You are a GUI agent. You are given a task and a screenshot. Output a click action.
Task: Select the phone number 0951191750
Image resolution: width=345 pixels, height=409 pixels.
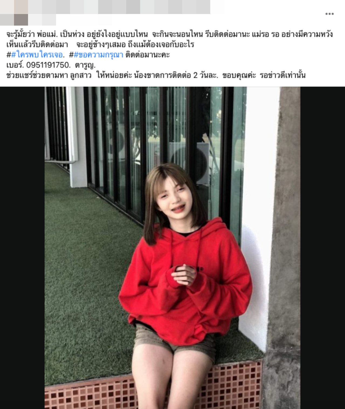[x=48, y=65]
